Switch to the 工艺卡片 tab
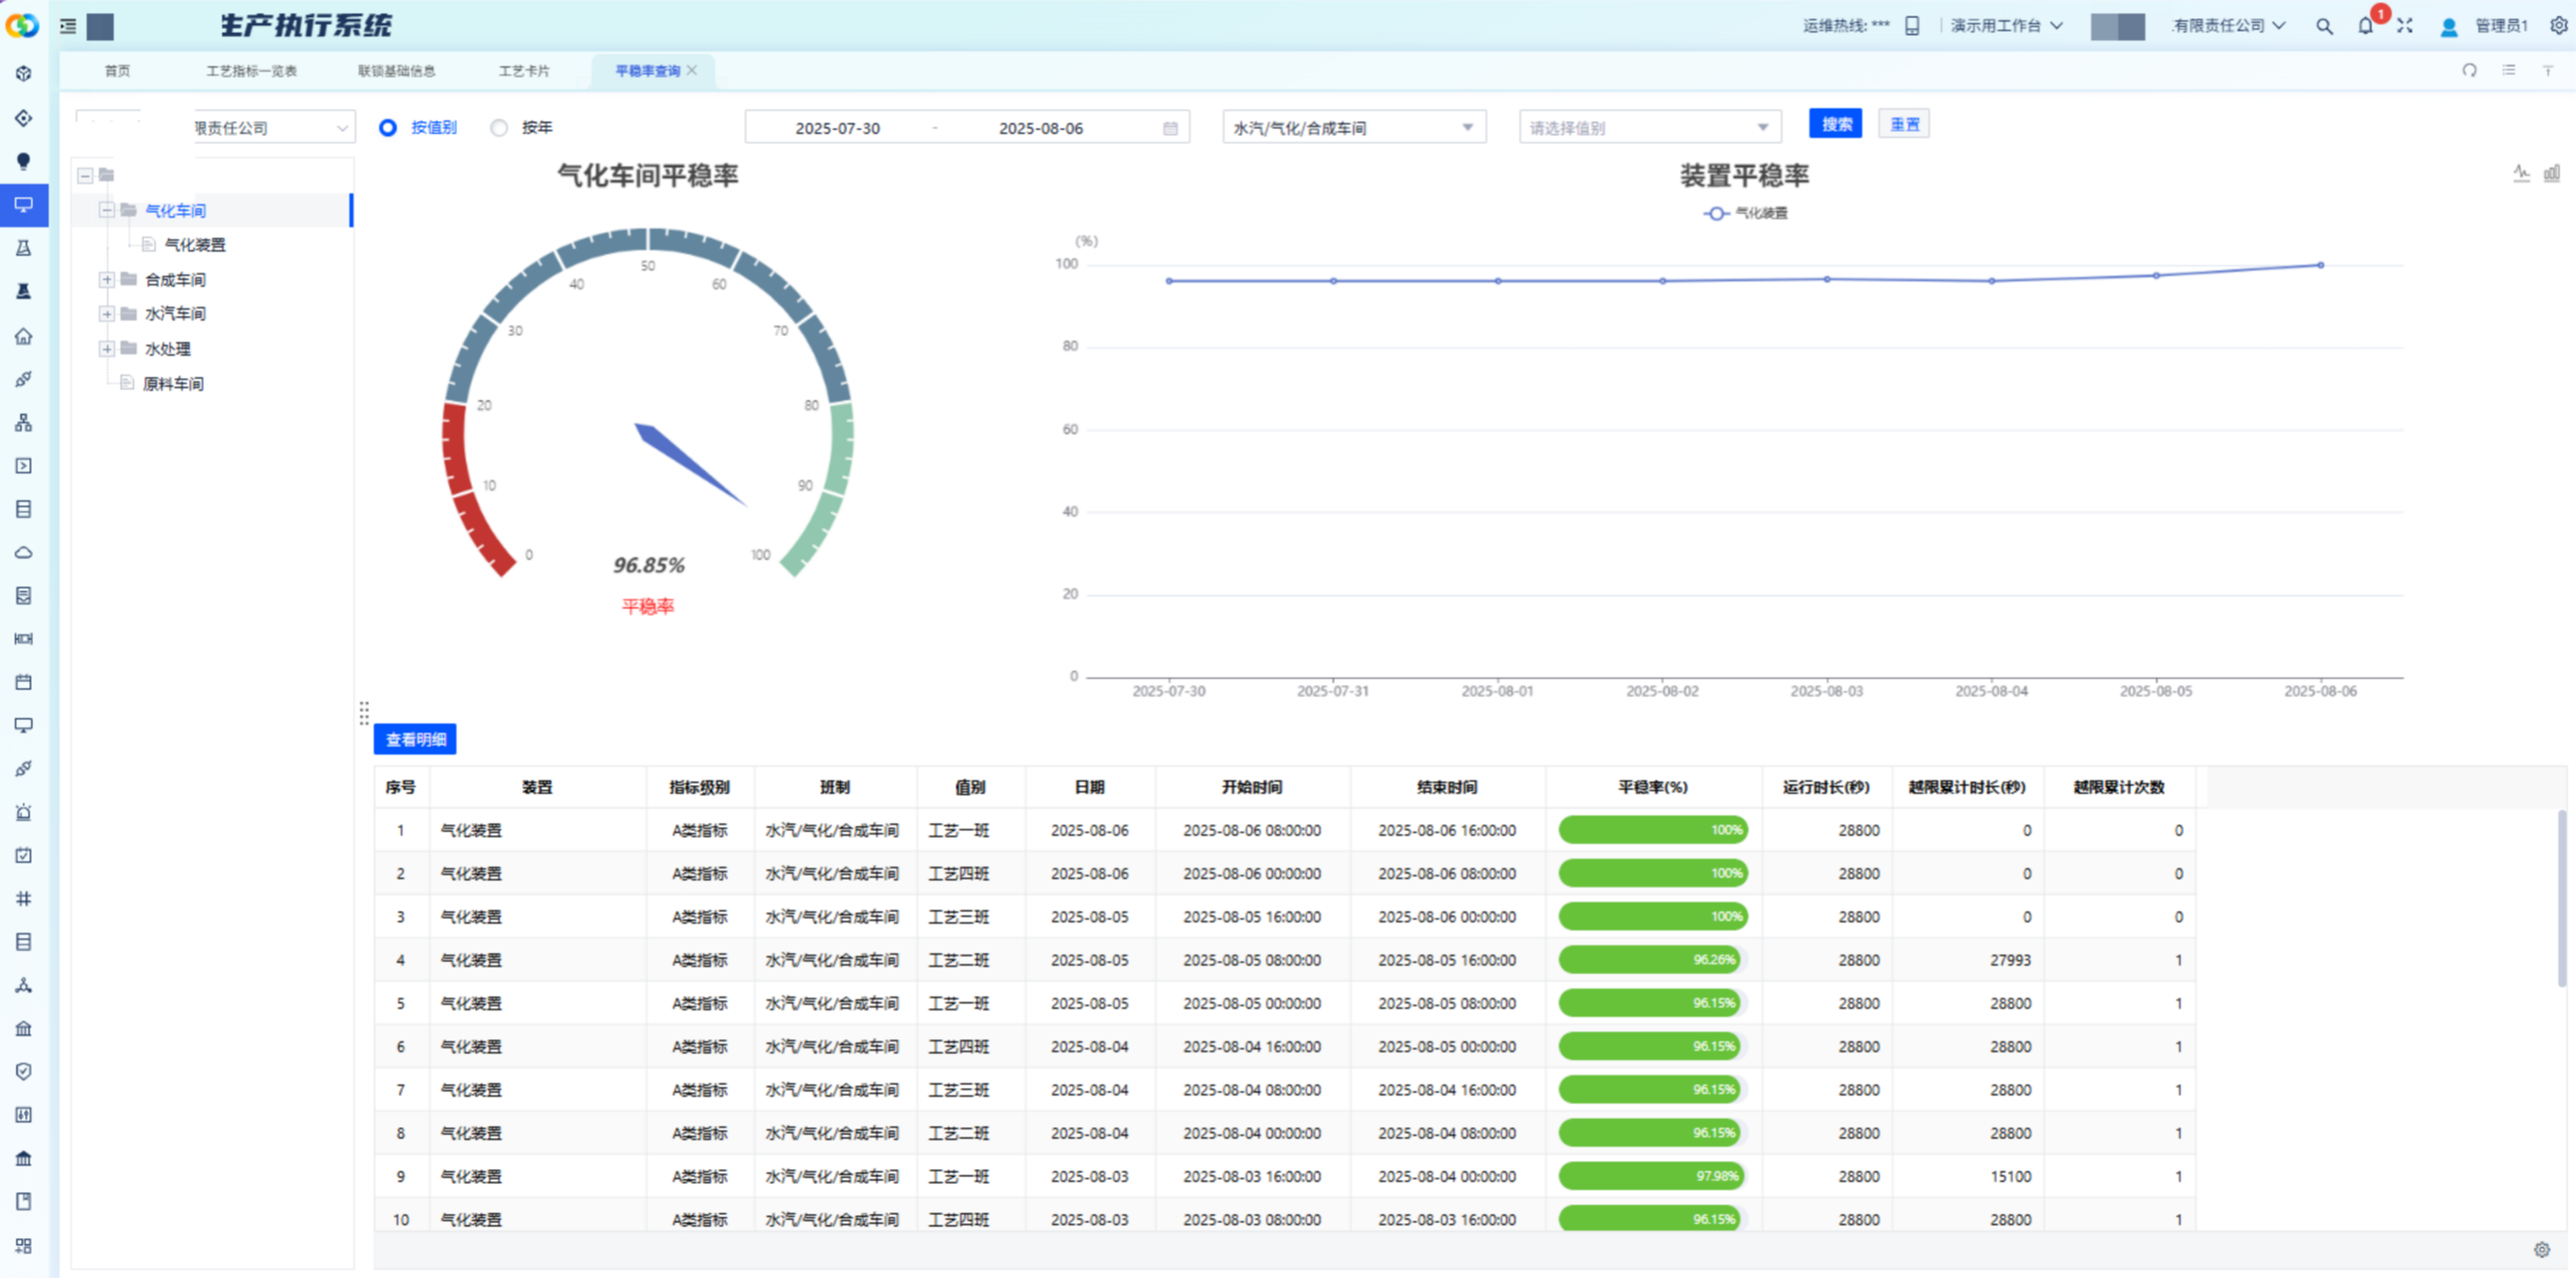2576x1282 pixels. (x=524, y=71)
